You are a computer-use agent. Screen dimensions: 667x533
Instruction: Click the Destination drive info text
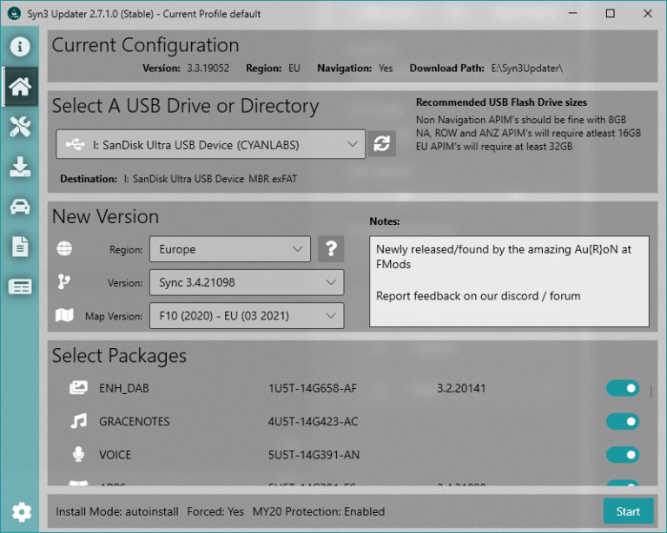210,179
